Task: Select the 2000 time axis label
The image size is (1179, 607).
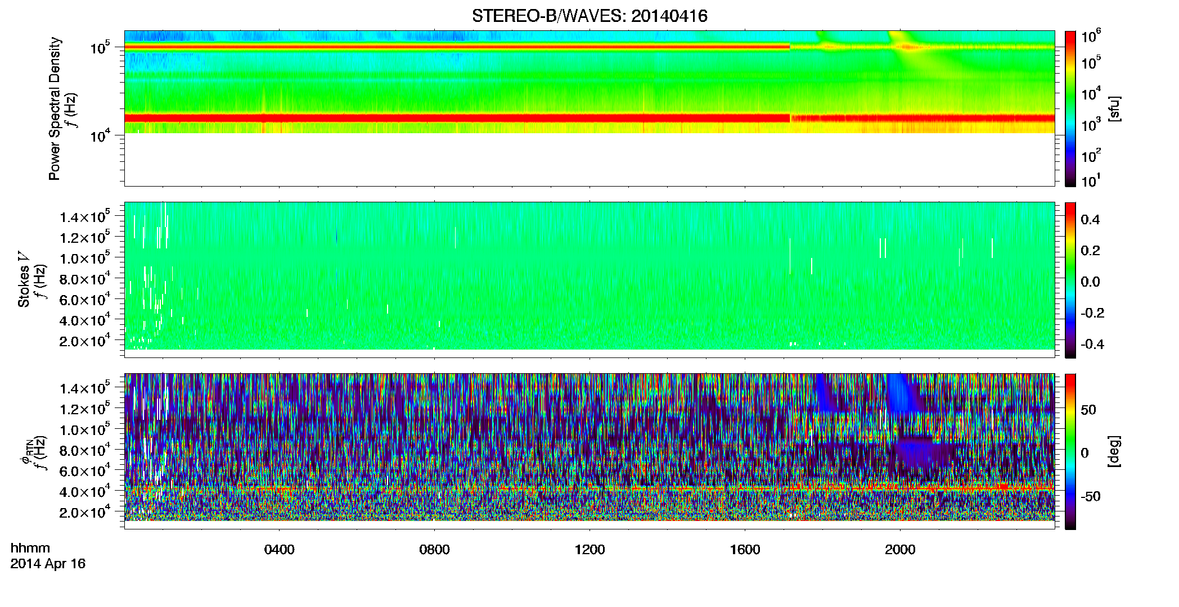Action: [901, 550]
